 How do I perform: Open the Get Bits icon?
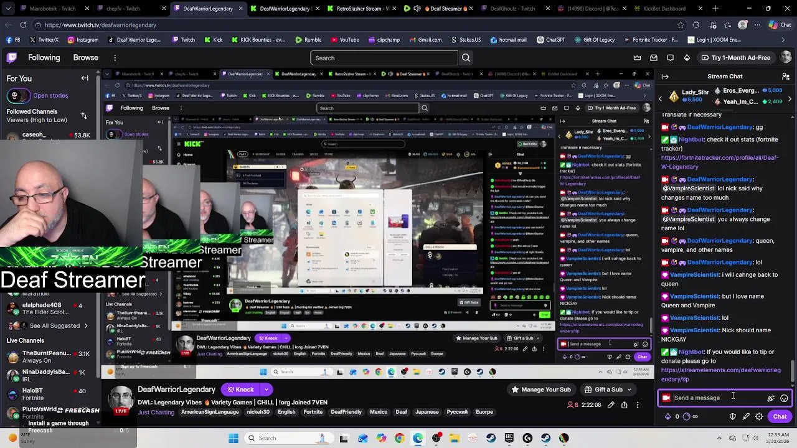687,58
